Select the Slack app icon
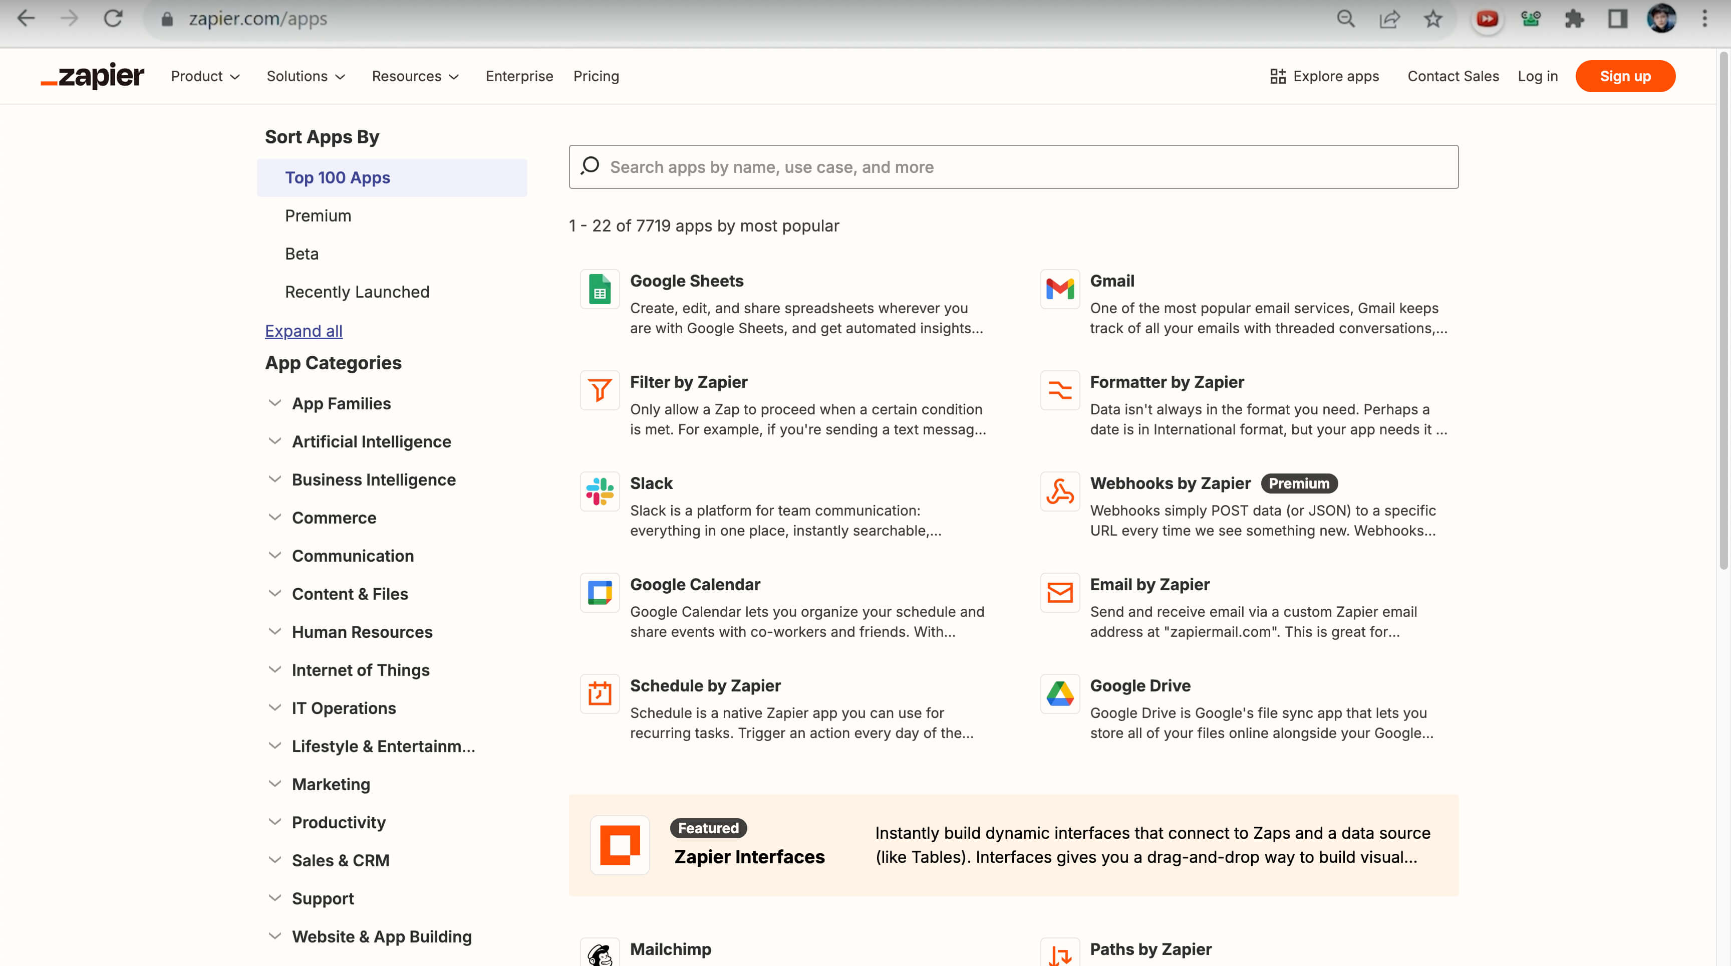 pyautogui.click(x=600, y=492)
